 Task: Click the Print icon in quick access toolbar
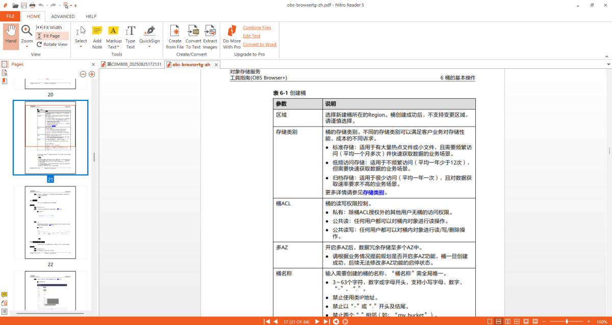[32, 5]
